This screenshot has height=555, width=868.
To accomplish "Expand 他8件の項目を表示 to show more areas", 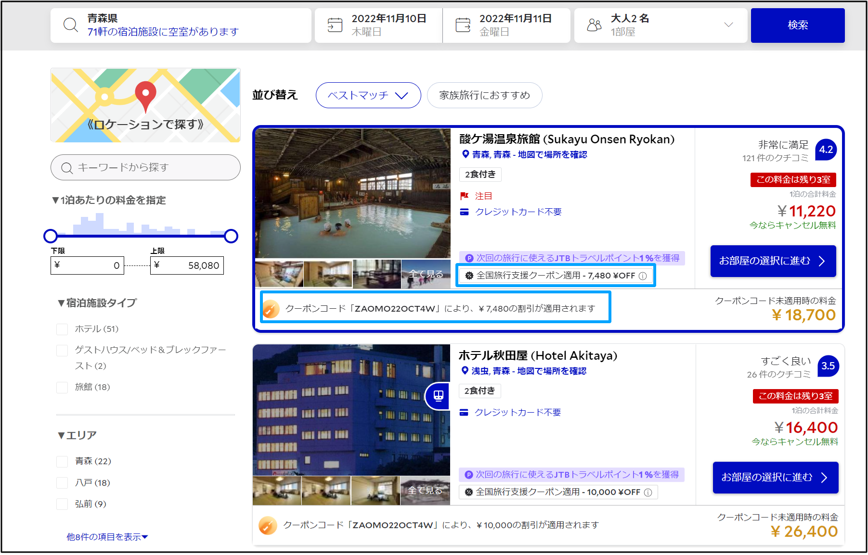I will click(107, 537).
